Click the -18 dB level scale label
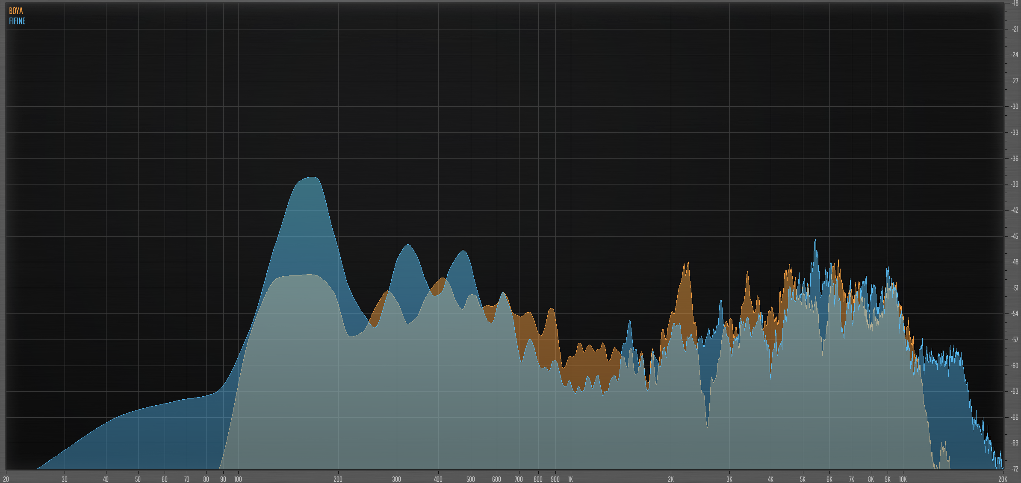This screenshot has width=1021, height=483. (1015, 3)
